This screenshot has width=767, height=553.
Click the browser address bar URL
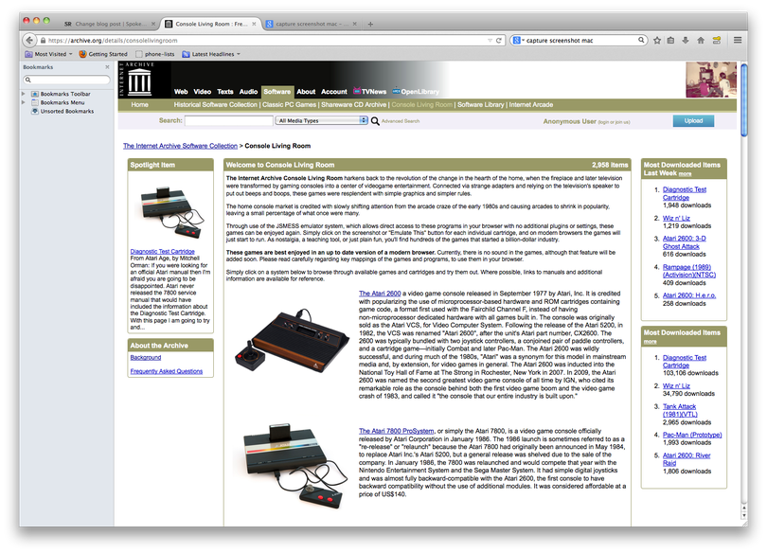(113, 41)
